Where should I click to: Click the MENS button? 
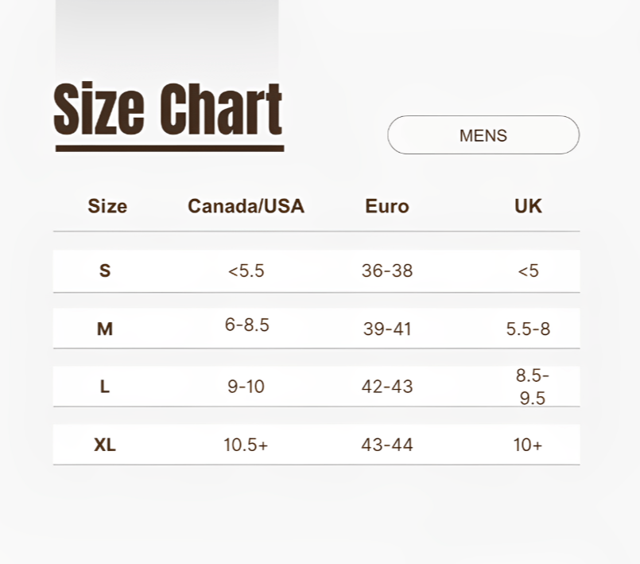(x=483, y=135)
